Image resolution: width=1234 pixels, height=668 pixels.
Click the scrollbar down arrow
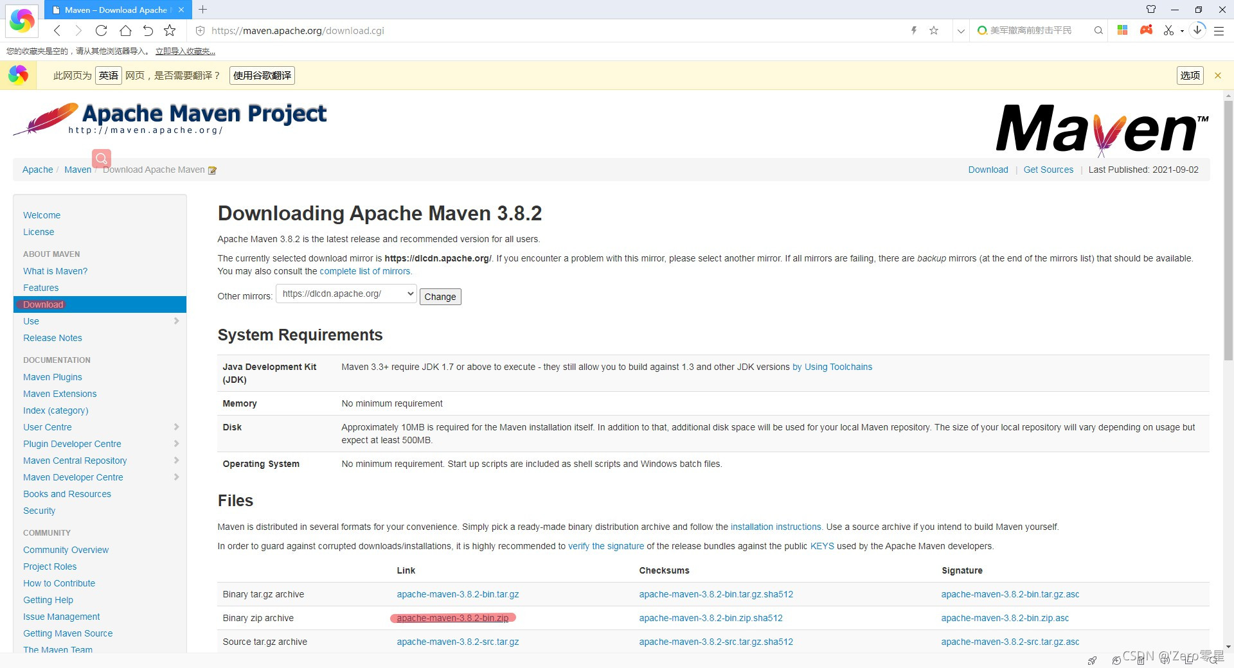click(1228, 647)
